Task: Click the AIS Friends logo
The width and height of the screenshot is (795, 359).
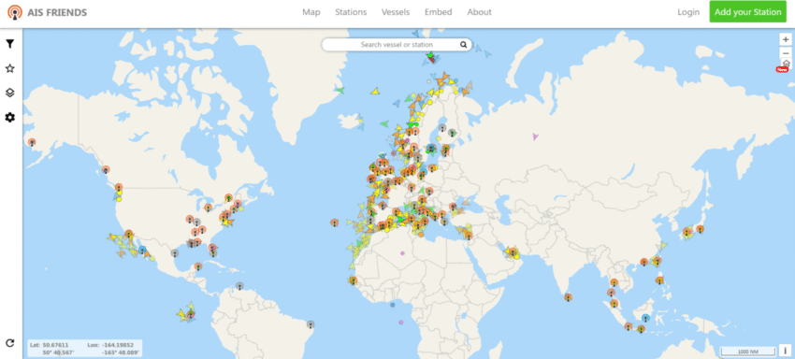Action: tap(48, 12)
